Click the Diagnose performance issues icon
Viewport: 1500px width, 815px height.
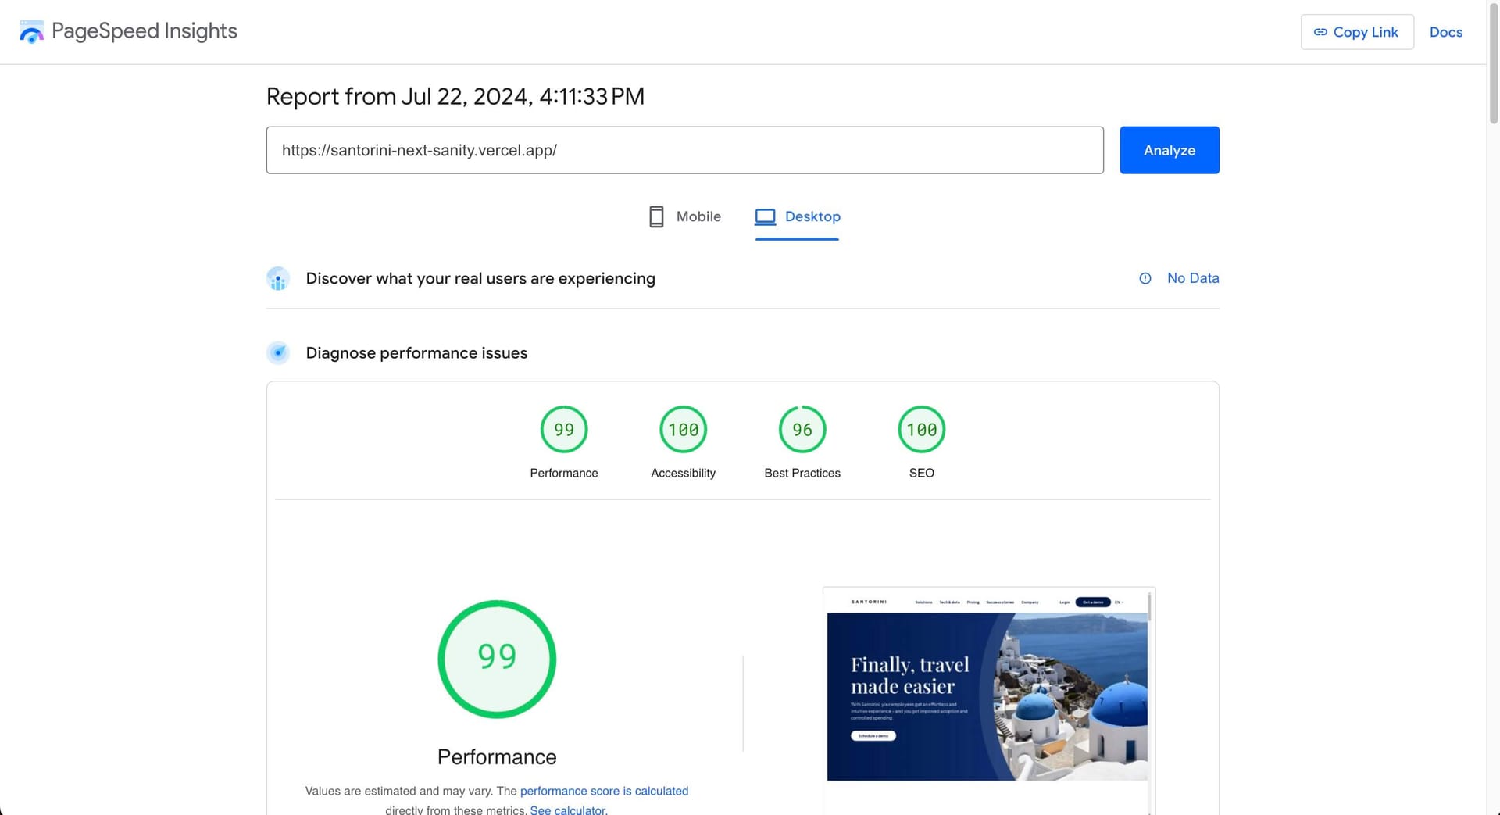278,352
